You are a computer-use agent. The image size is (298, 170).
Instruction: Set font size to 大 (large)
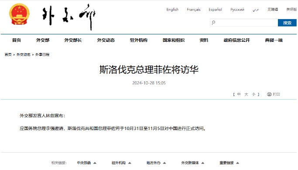coord(246,94)
